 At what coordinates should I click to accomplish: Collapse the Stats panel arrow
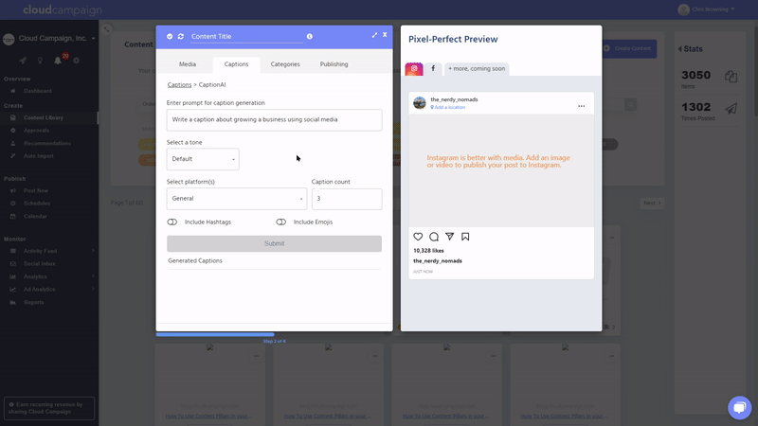pos(680,49)
